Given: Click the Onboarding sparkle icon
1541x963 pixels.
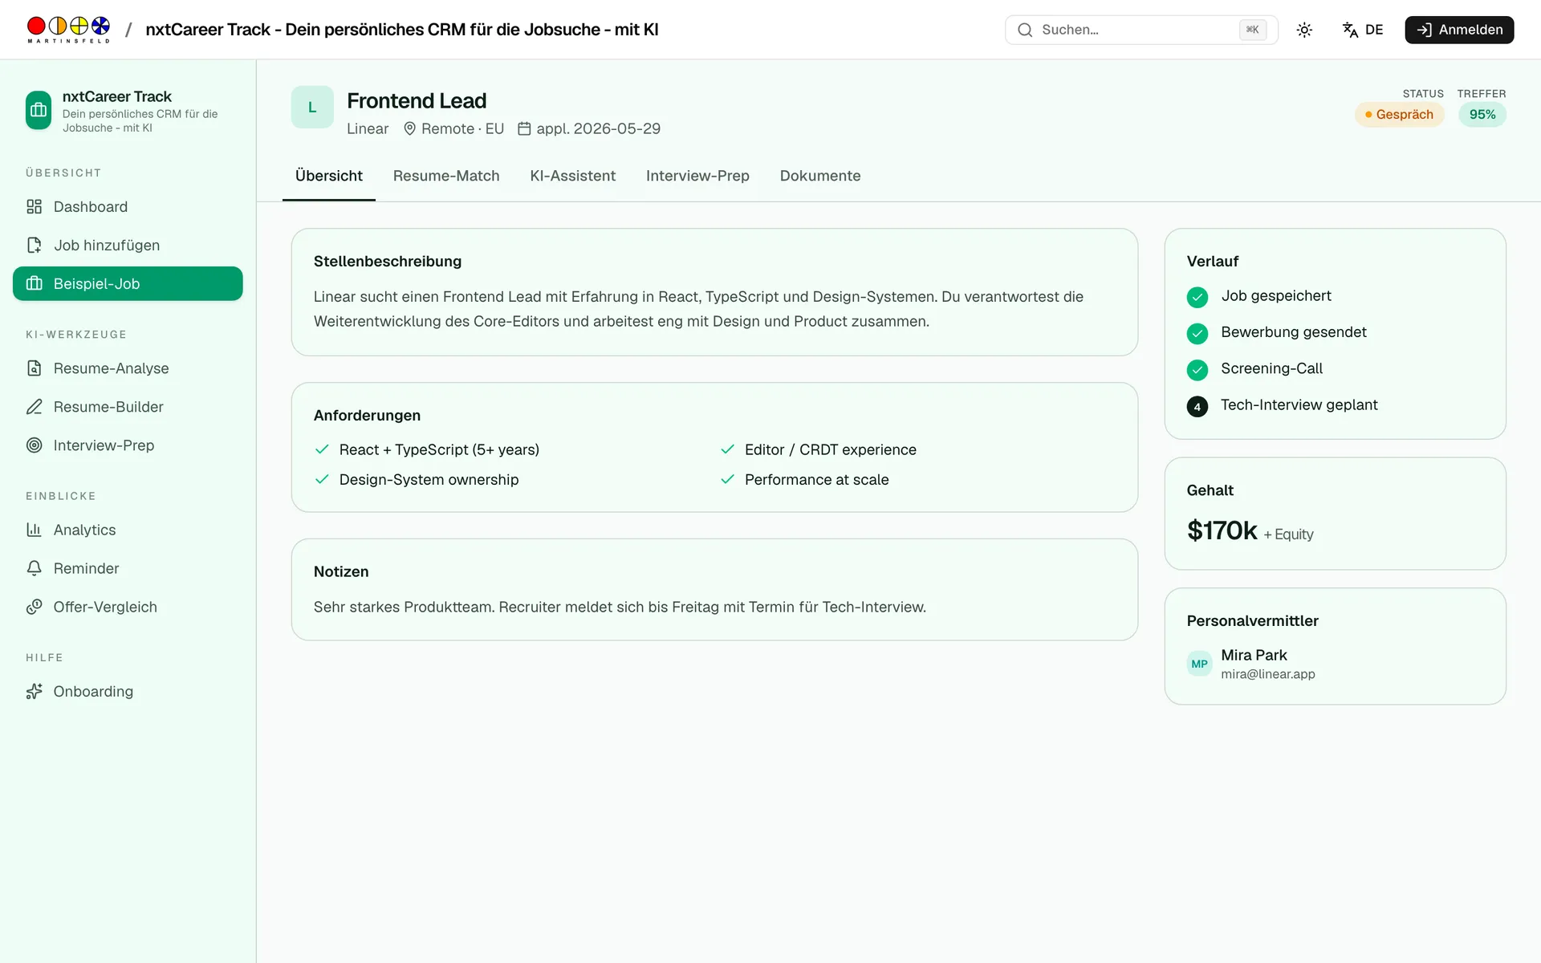Looking at the screenshot, I should 34,692.
